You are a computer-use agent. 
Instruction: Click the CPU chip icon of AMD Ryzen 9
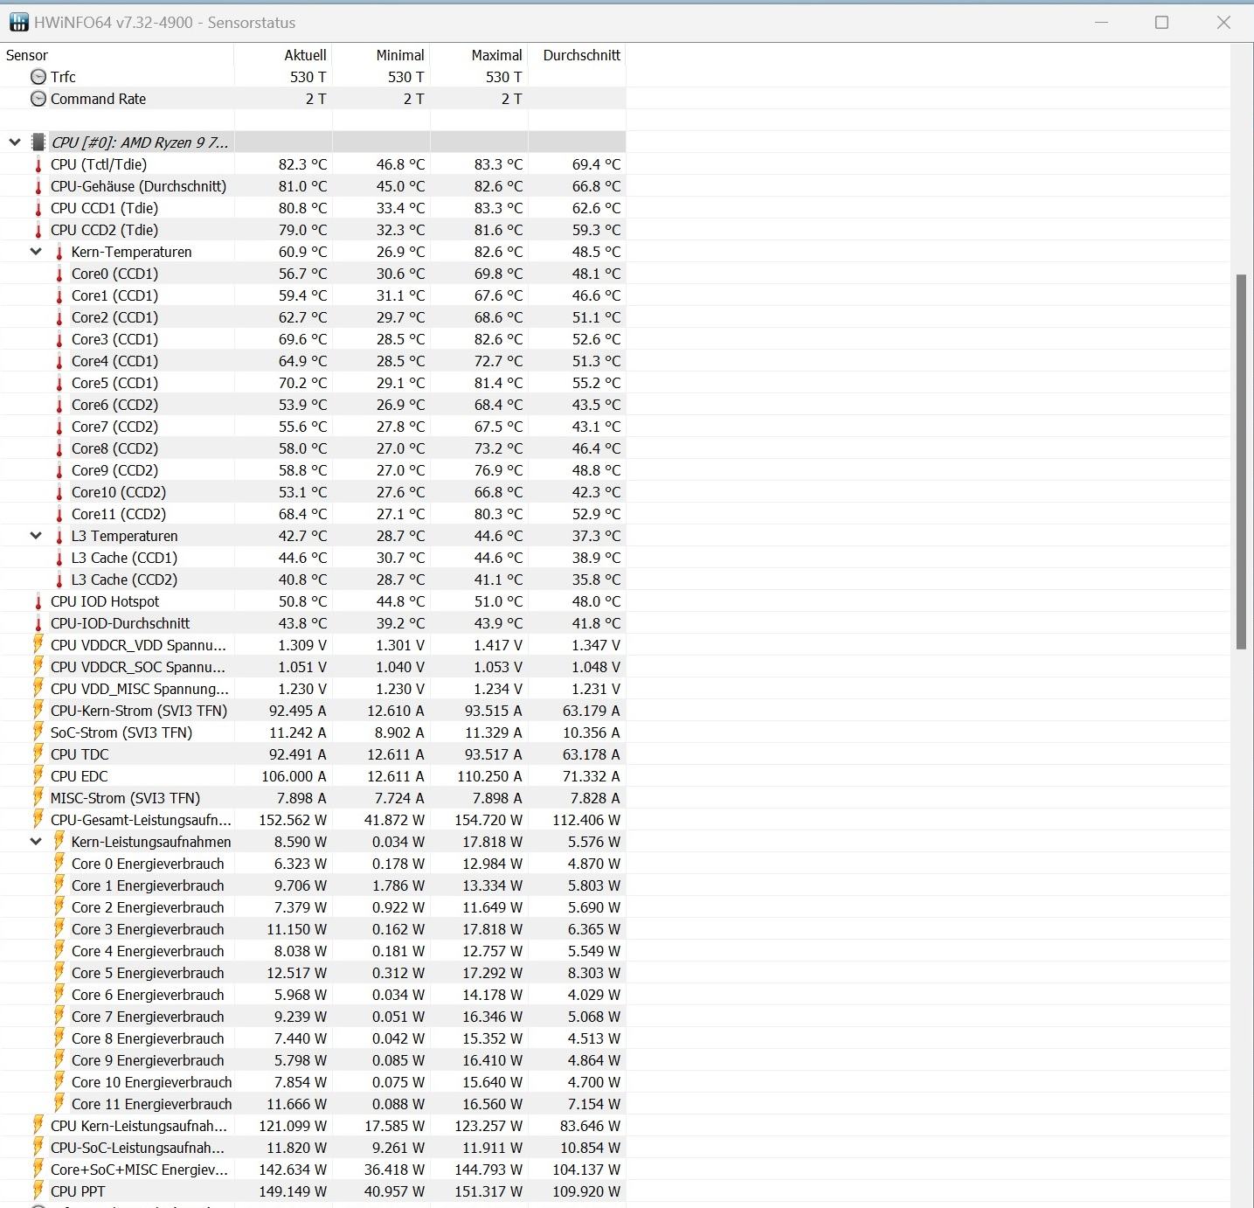[x=38, y=142]
